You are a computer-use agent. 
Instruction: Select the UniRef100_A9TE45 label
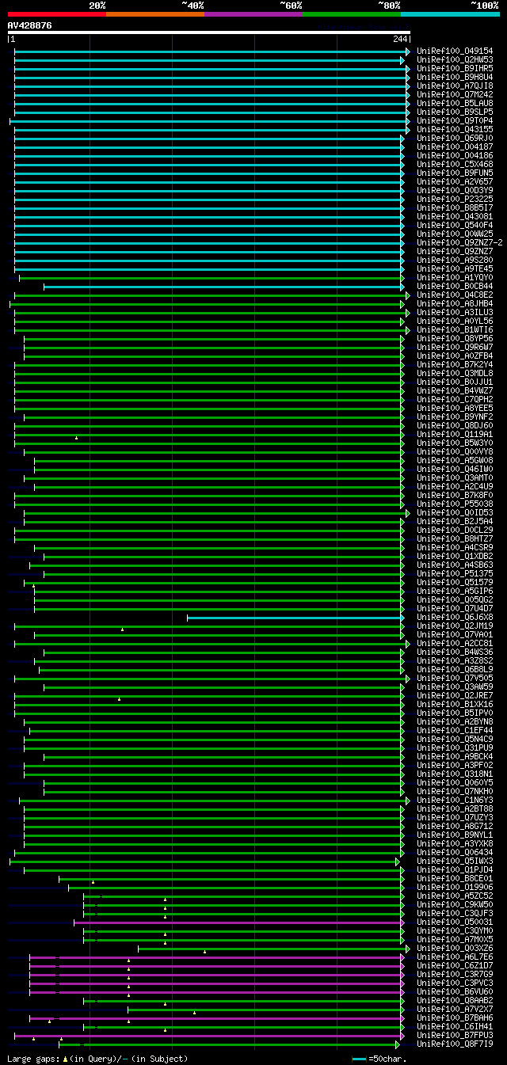(x=455, y=269)
